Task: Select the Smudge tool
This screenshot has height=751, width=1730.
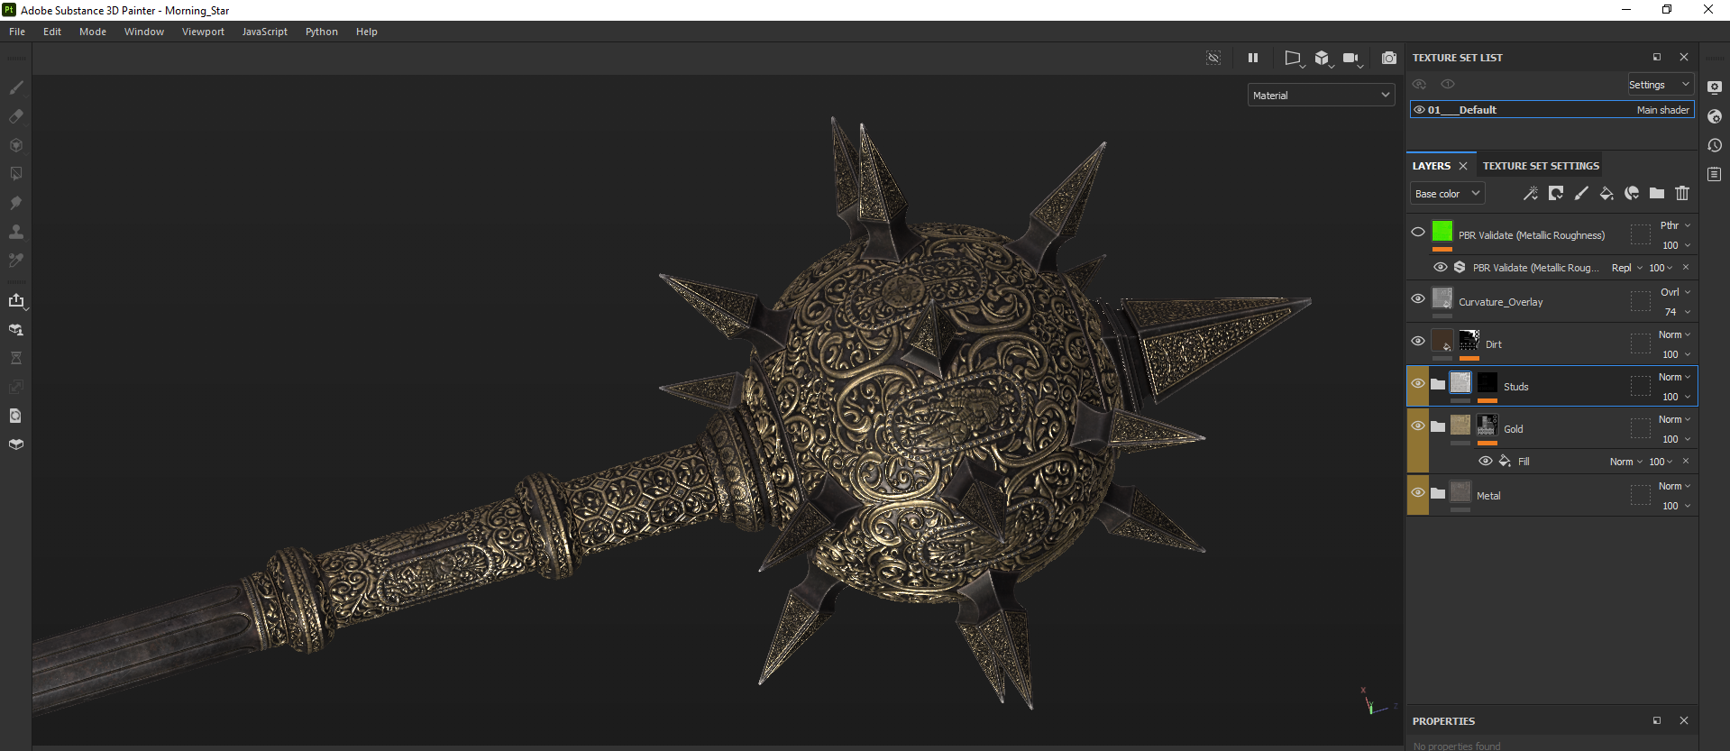Action: pos(16,203)
